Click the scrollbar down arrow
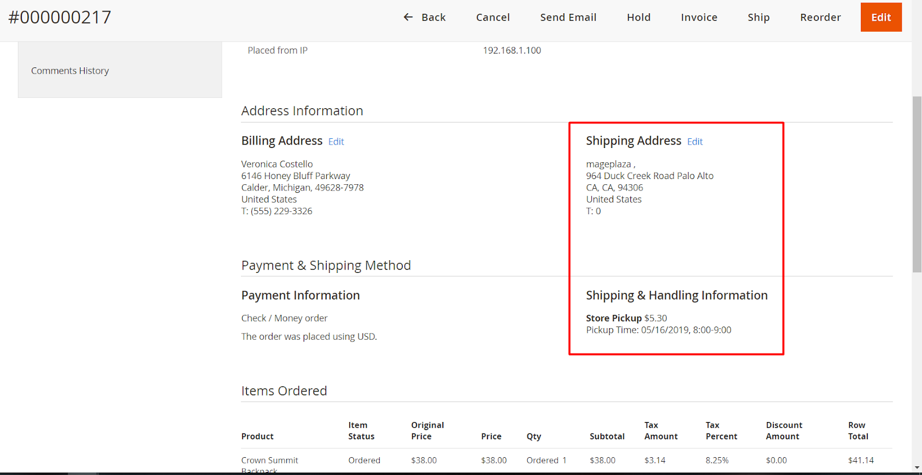This screenshot has height=475, width=922. [917, 468]
